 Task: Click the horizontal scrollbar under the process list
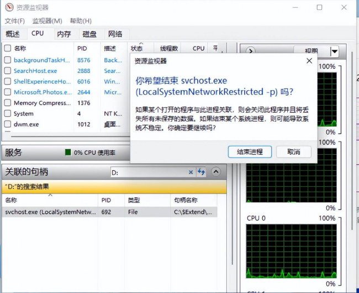[x=70, y=137]
